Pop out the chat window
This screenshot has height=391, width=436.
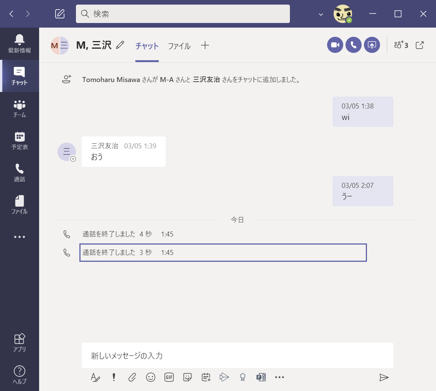(420, 45)
